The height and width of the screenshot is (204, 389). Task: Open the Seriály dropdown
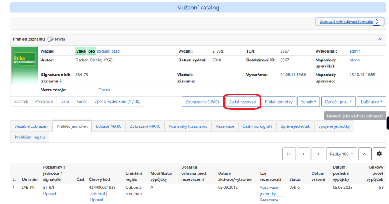point(309,101)
